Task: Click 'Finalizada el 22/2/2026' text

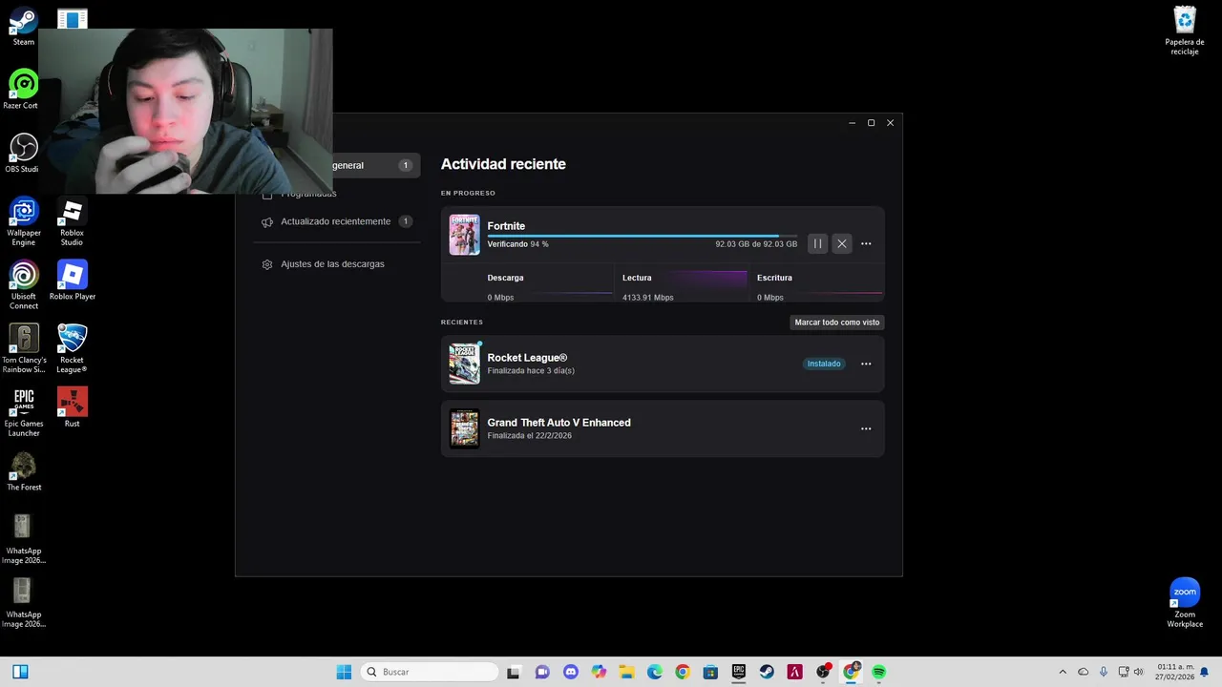Action: tap(529, 436)
